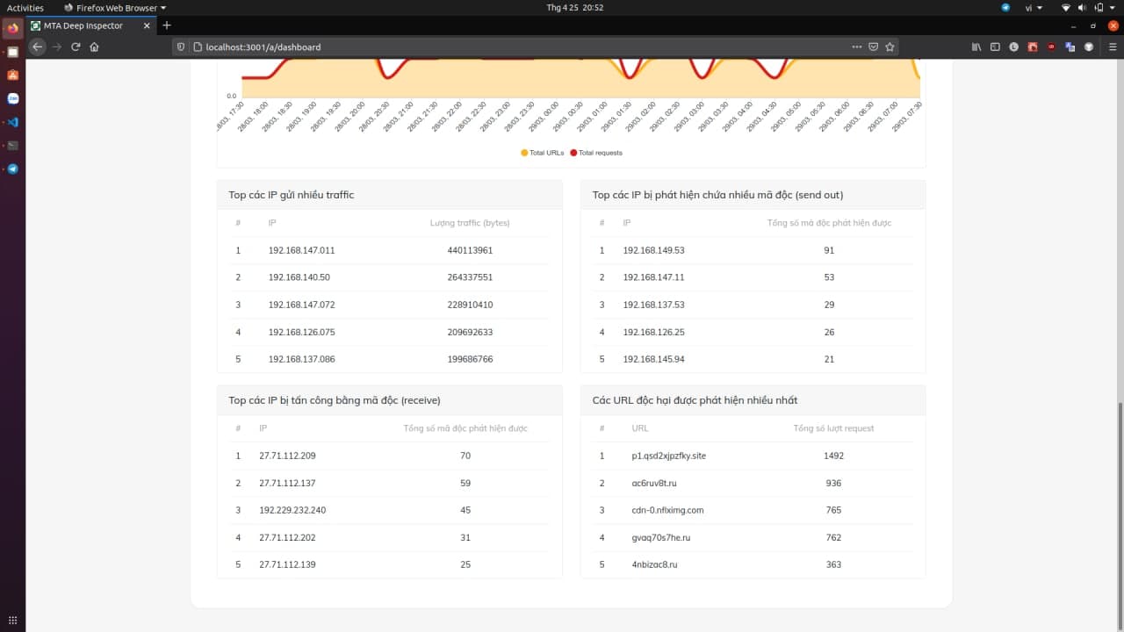Viewport: 1124px width, 632px height.
Task: View site info shield icon in address bar
Action: (x=182, y=47)
